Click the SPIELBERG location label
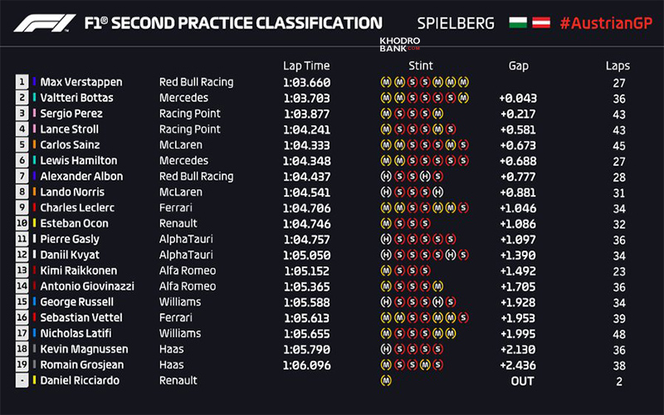664x415 pixels. click(456, 23)
